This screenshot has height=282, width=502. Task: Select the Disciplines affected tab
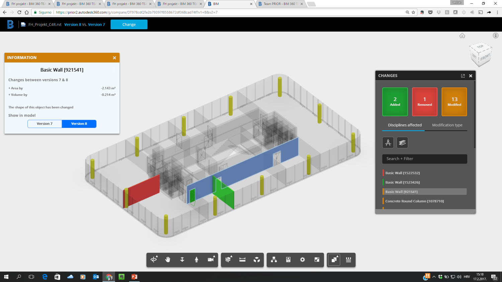(405, 125)
